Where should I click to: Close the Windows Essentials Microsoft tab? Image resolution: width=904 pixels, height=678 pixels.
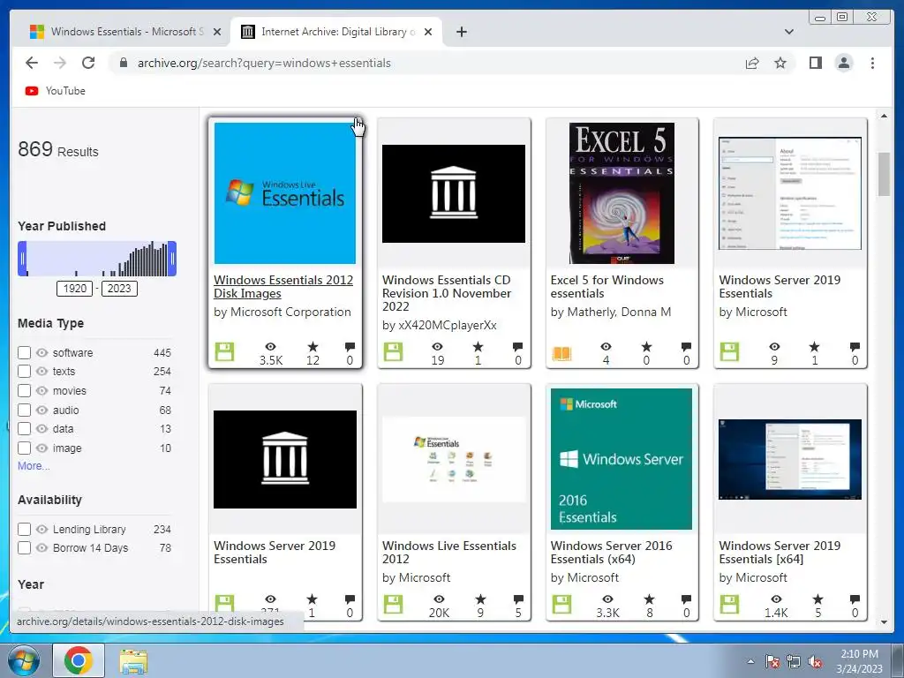click(217, 32)
